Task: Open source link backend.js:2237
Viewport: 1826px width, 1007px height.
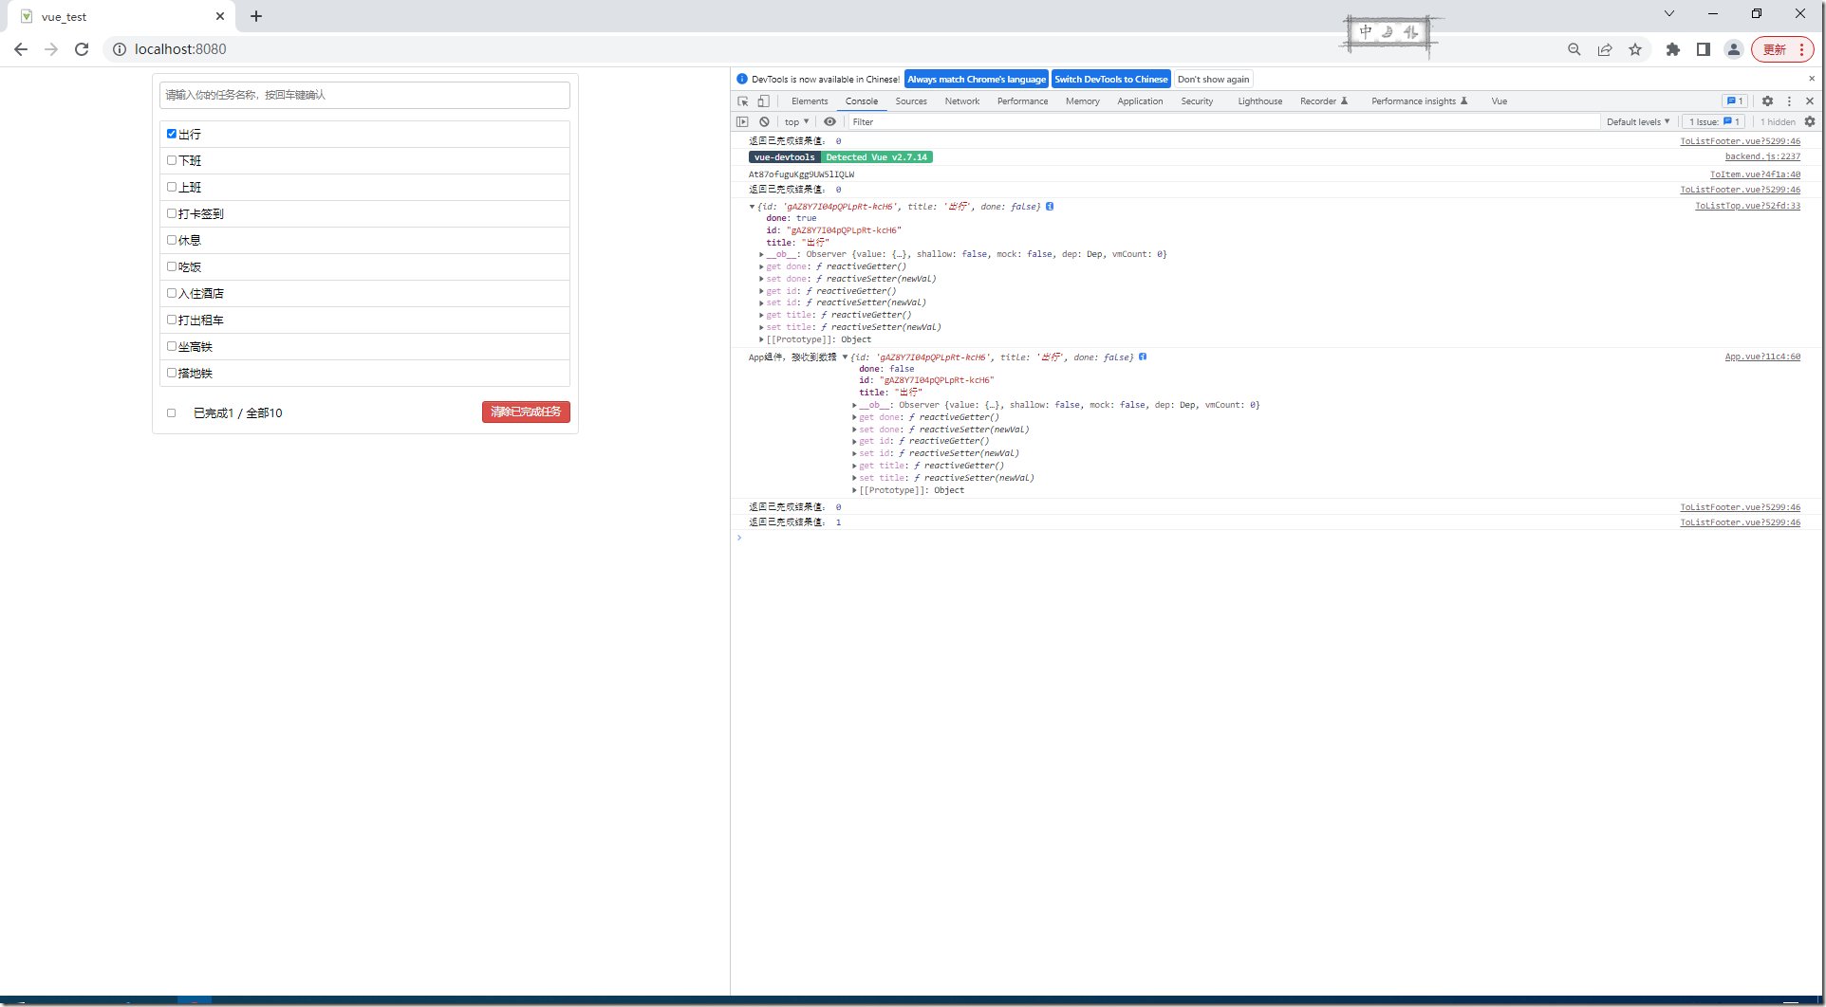Action: point(1762,156)
